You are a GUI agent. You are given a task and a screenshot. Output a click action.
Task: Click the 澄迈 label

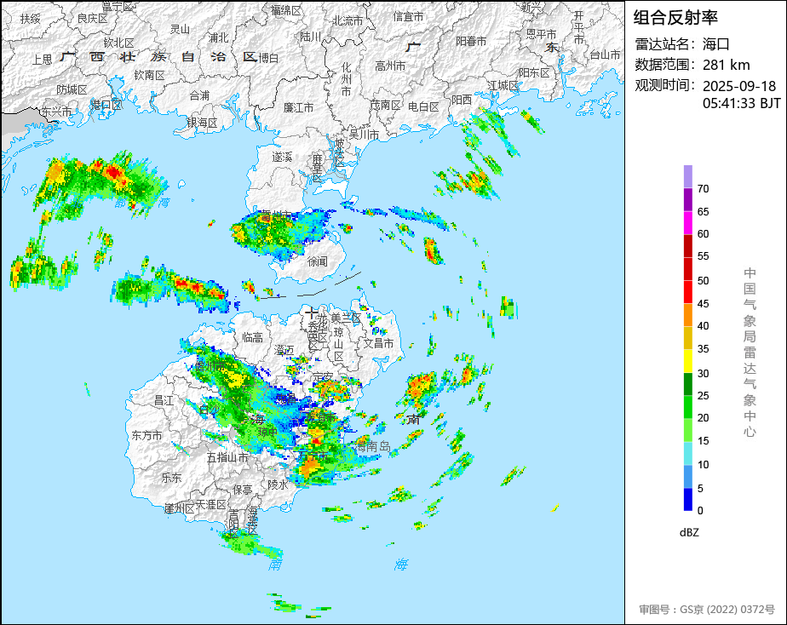pos(284,350)
